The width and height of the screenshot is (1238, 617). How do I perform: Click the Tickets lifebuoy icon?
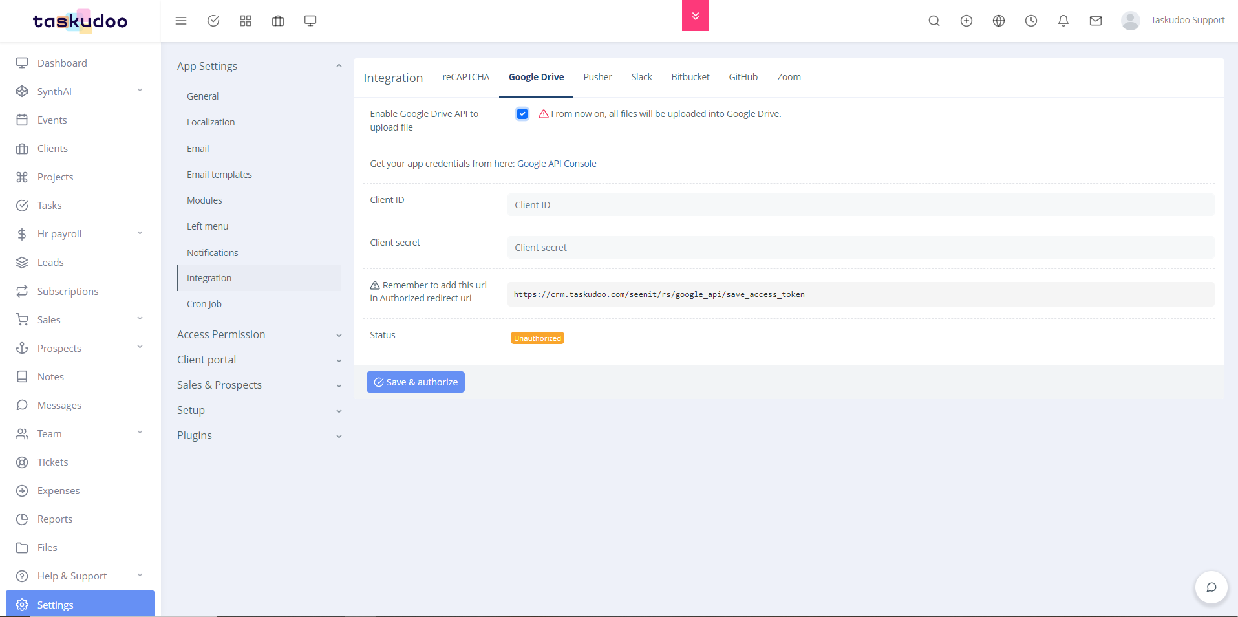coord(22,462)
